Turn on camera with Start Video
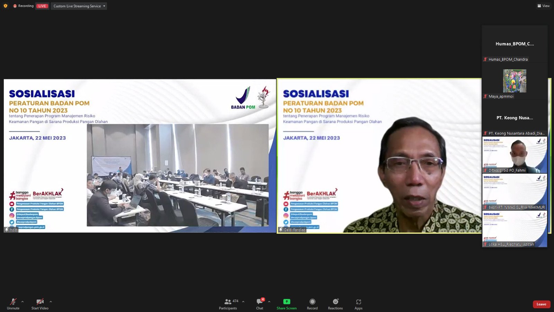 40,302
